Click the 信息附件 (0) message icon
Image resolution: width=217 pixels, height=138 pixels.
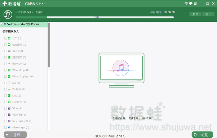(9, 45)
